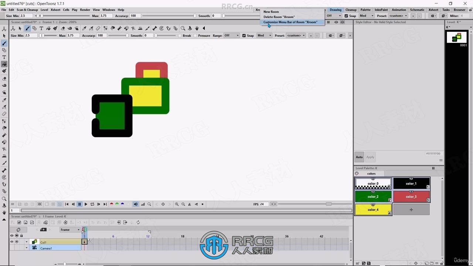This screenshot has width=473, height=266.
Task: Enable the Pressure checkbox
Action: click(195, 35)
